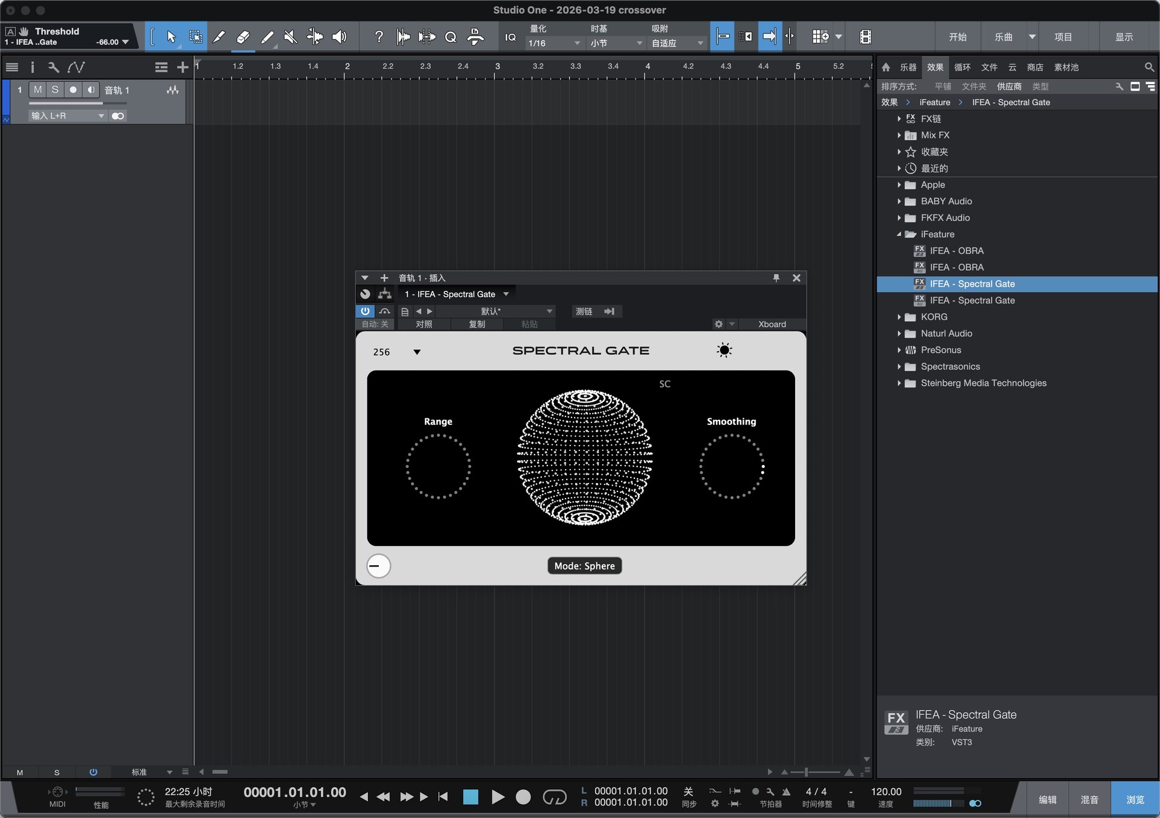Click the 复制 copy button in plugin header
The width and height of the screenshot is (1160, 818).
coord(477,324)
